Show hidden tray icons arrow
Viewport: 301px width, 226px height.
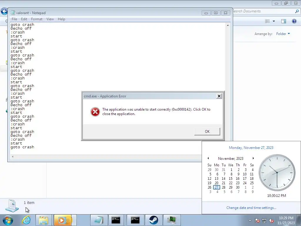[250, 220]
